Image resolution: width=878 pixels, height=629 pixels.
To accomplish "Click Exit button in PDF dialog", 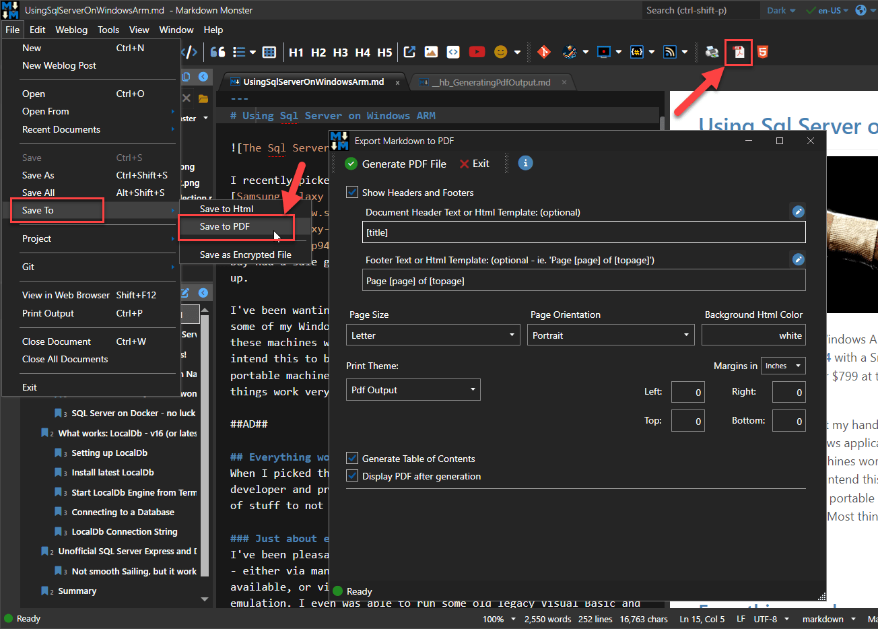I will 475,164.
